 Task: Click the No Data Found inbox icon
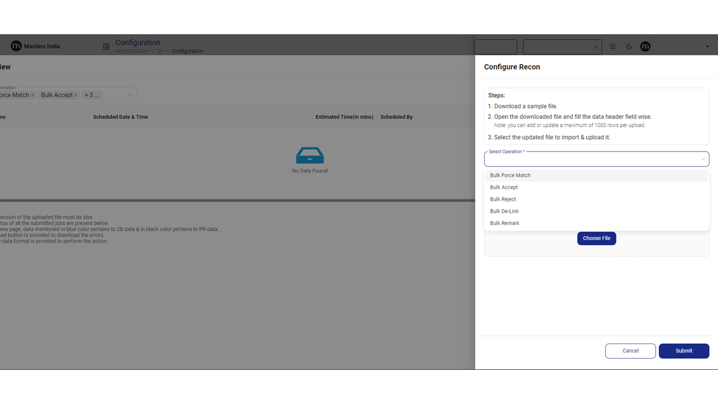coord(310,155)
